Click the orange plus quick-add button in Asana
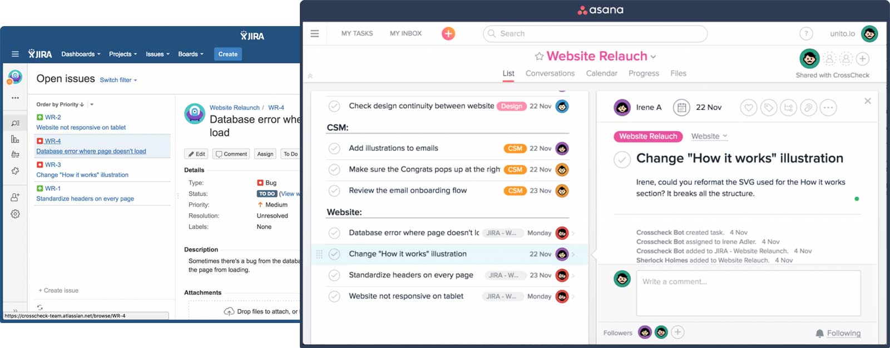The width and height of the screenshot is (890, 348). click(x=448, y=33)
